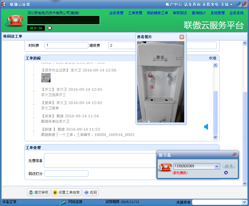Image resolution: width=249 pixels, height=206 pixels.
Task: Open the water dispenser thumbnail in work log
Action: point(46,78)
